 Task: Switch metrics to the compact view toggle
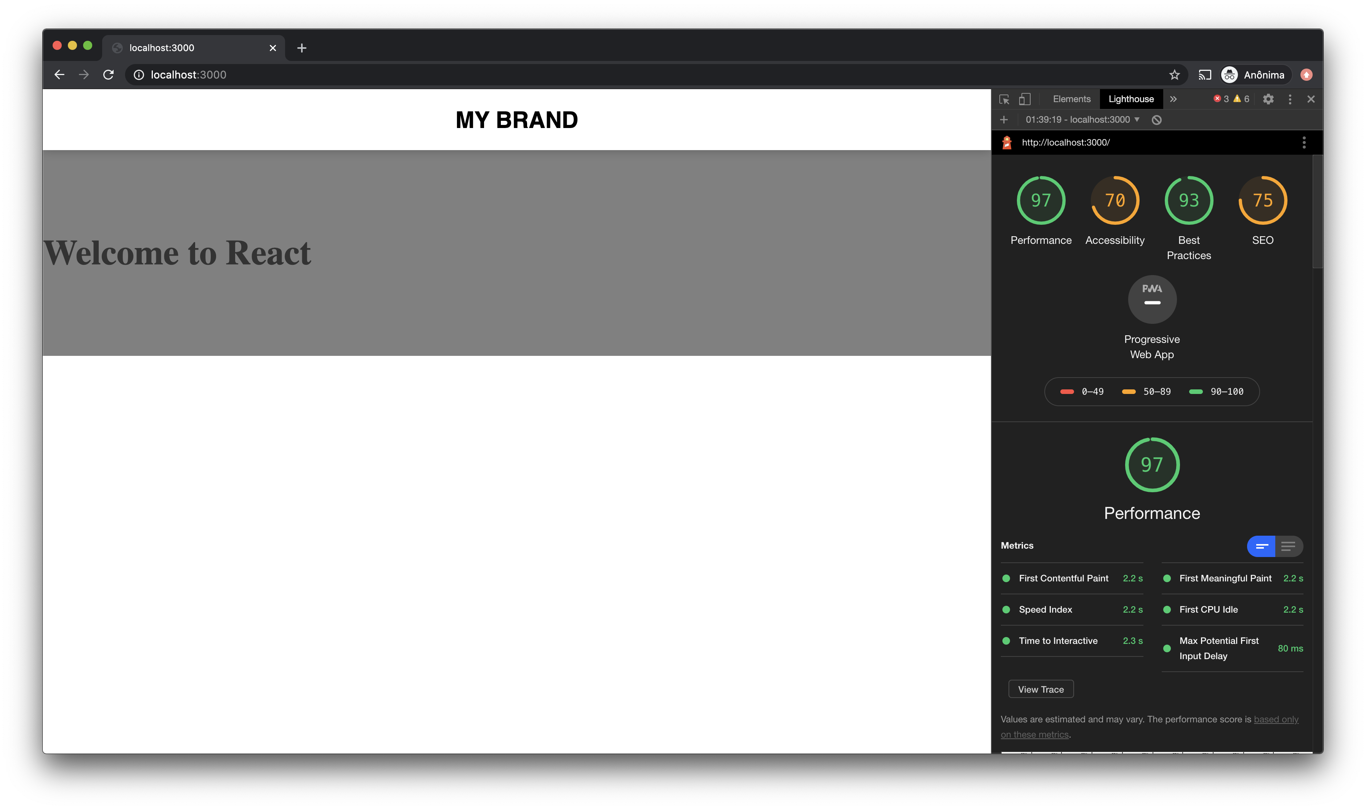[1261, 546]
